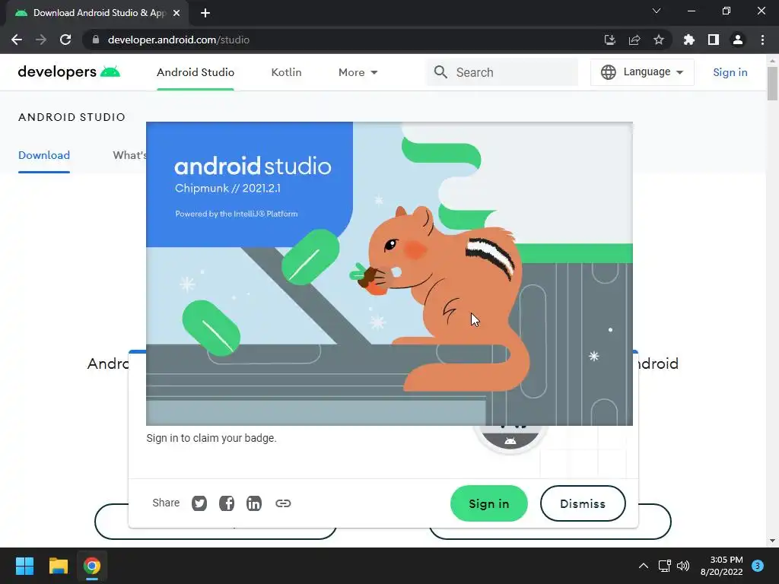
Task: Copy the badge share link
Action: [x=283, y=503]
